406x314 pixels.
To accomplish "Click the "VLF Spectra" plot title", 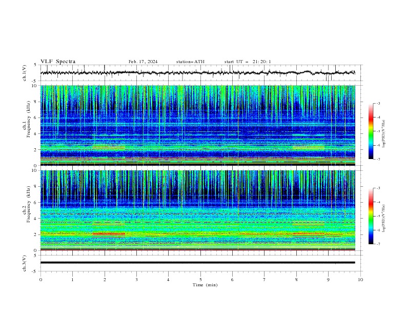I will point(58,62).
